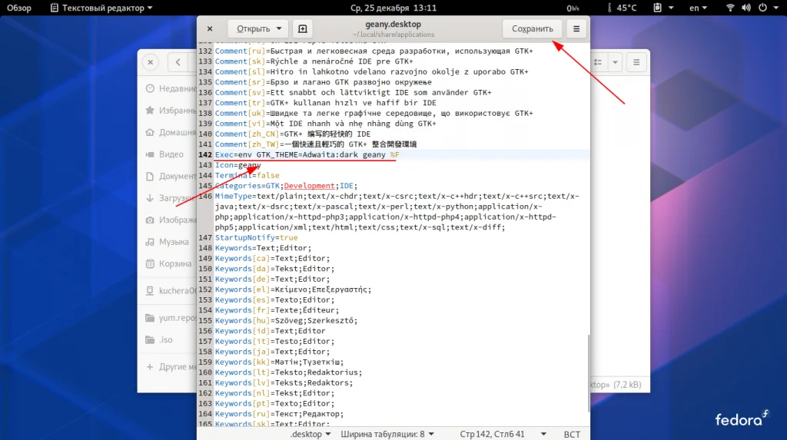Open the Текстовый редактор application menu
This screenshot has width=787, height=440.
pyautogui.click(x=102, y=8)
